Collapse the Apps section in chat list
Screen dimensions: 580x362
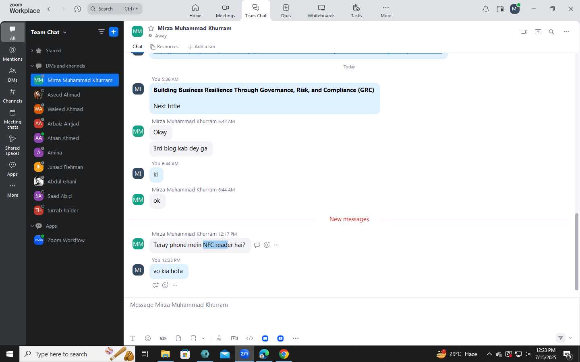click(32, 226)
